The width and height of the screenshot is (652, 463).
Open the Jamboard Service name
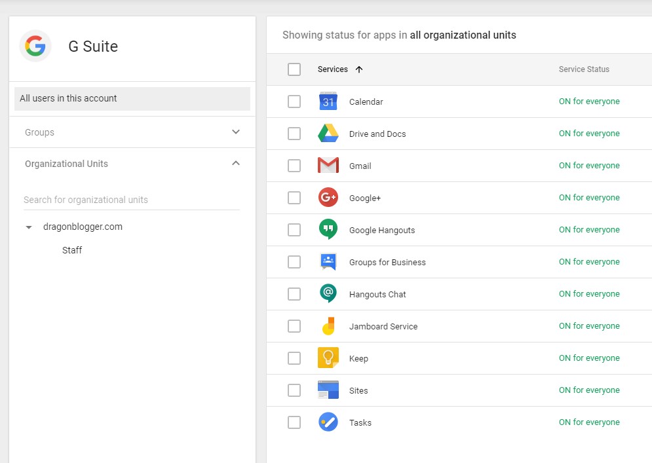383,326
